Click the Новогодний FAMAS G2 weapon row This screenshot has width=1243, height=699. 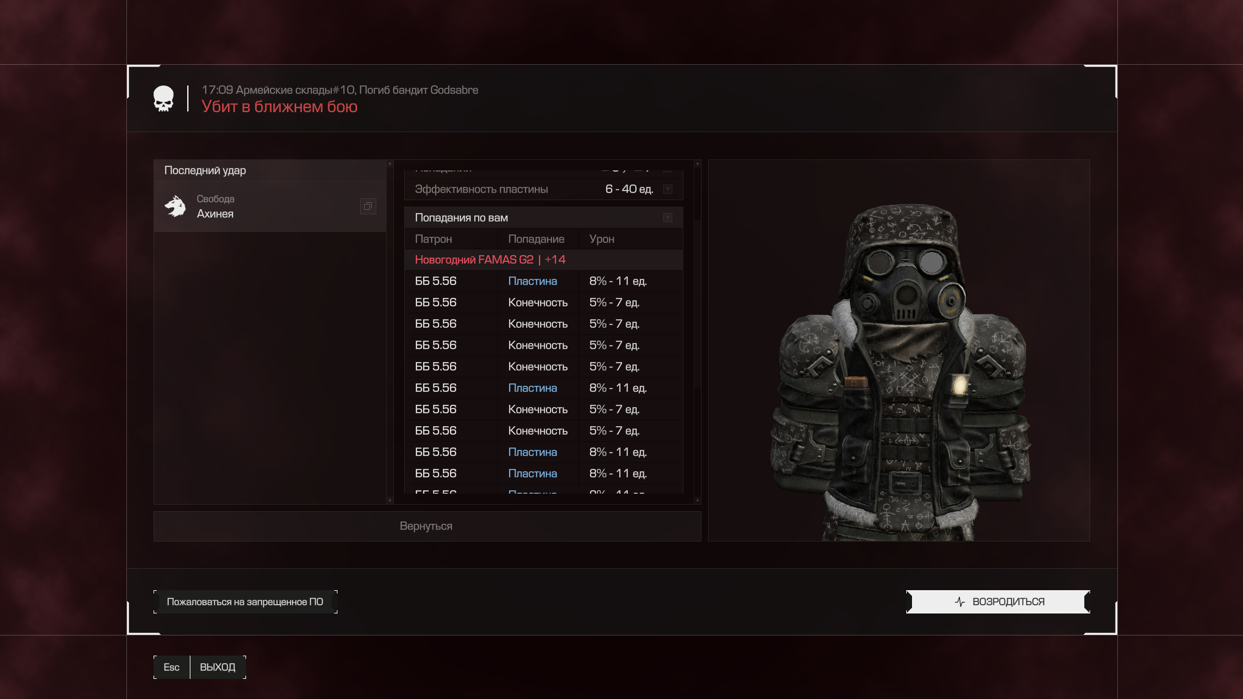[x=543, y=260]
